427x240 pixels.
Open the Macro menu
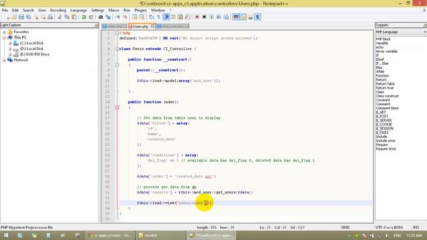[x=114, y=11]
